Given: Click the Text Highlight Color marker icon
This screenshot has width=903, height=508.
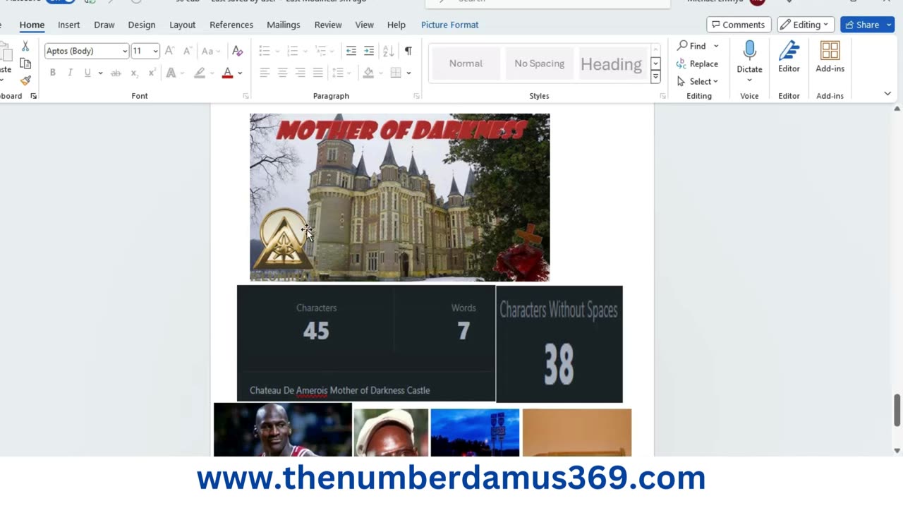Looking at the screenshot, I should 200,73.
